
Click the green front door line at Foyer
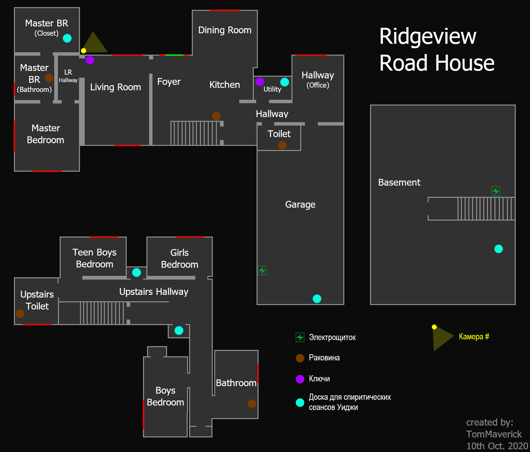point(174,55)
